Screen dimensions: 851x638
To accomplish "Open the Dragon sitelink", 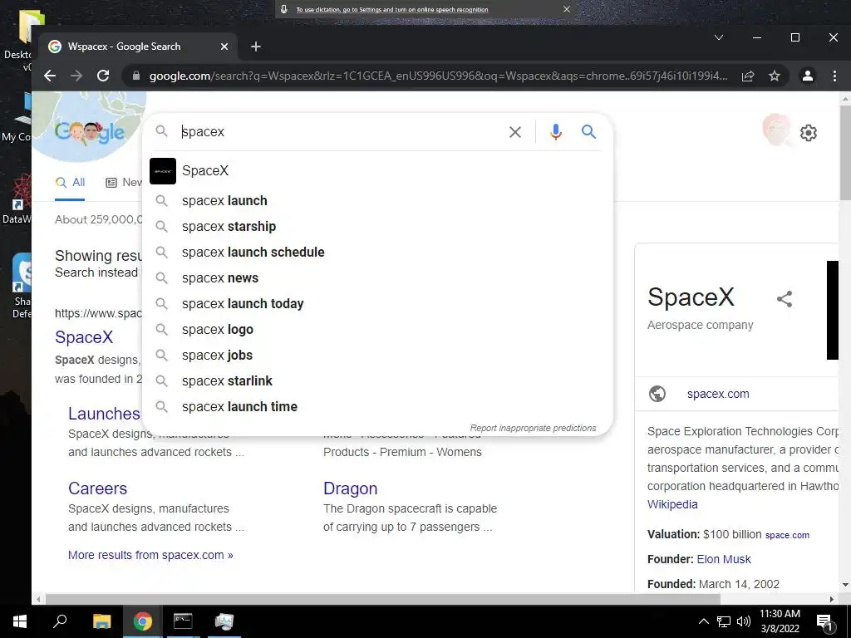I will point(350,488).
